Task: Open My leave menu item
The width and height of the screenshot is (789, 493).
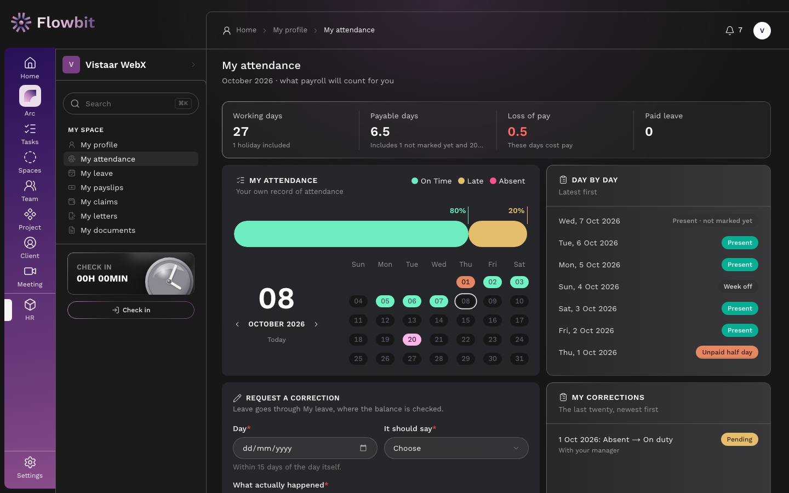Action: click(x=130, y=173)
